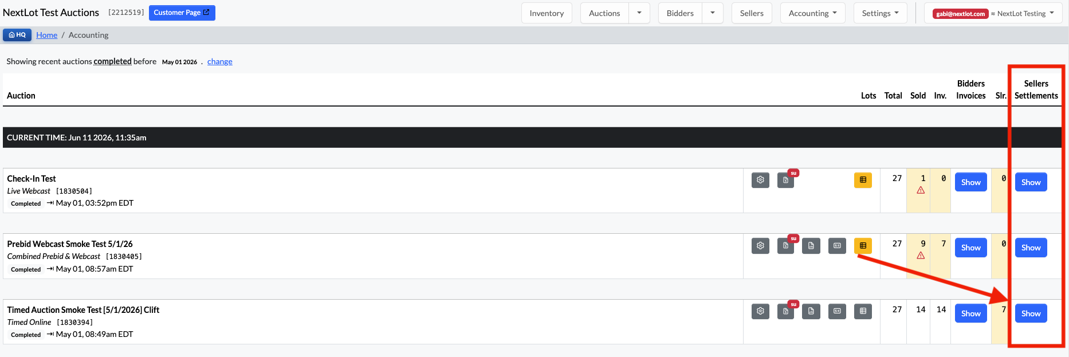Open settings gear for Timed Auction Smoke Test
The image size is (1069, 357).
click(x=760, y=311)
